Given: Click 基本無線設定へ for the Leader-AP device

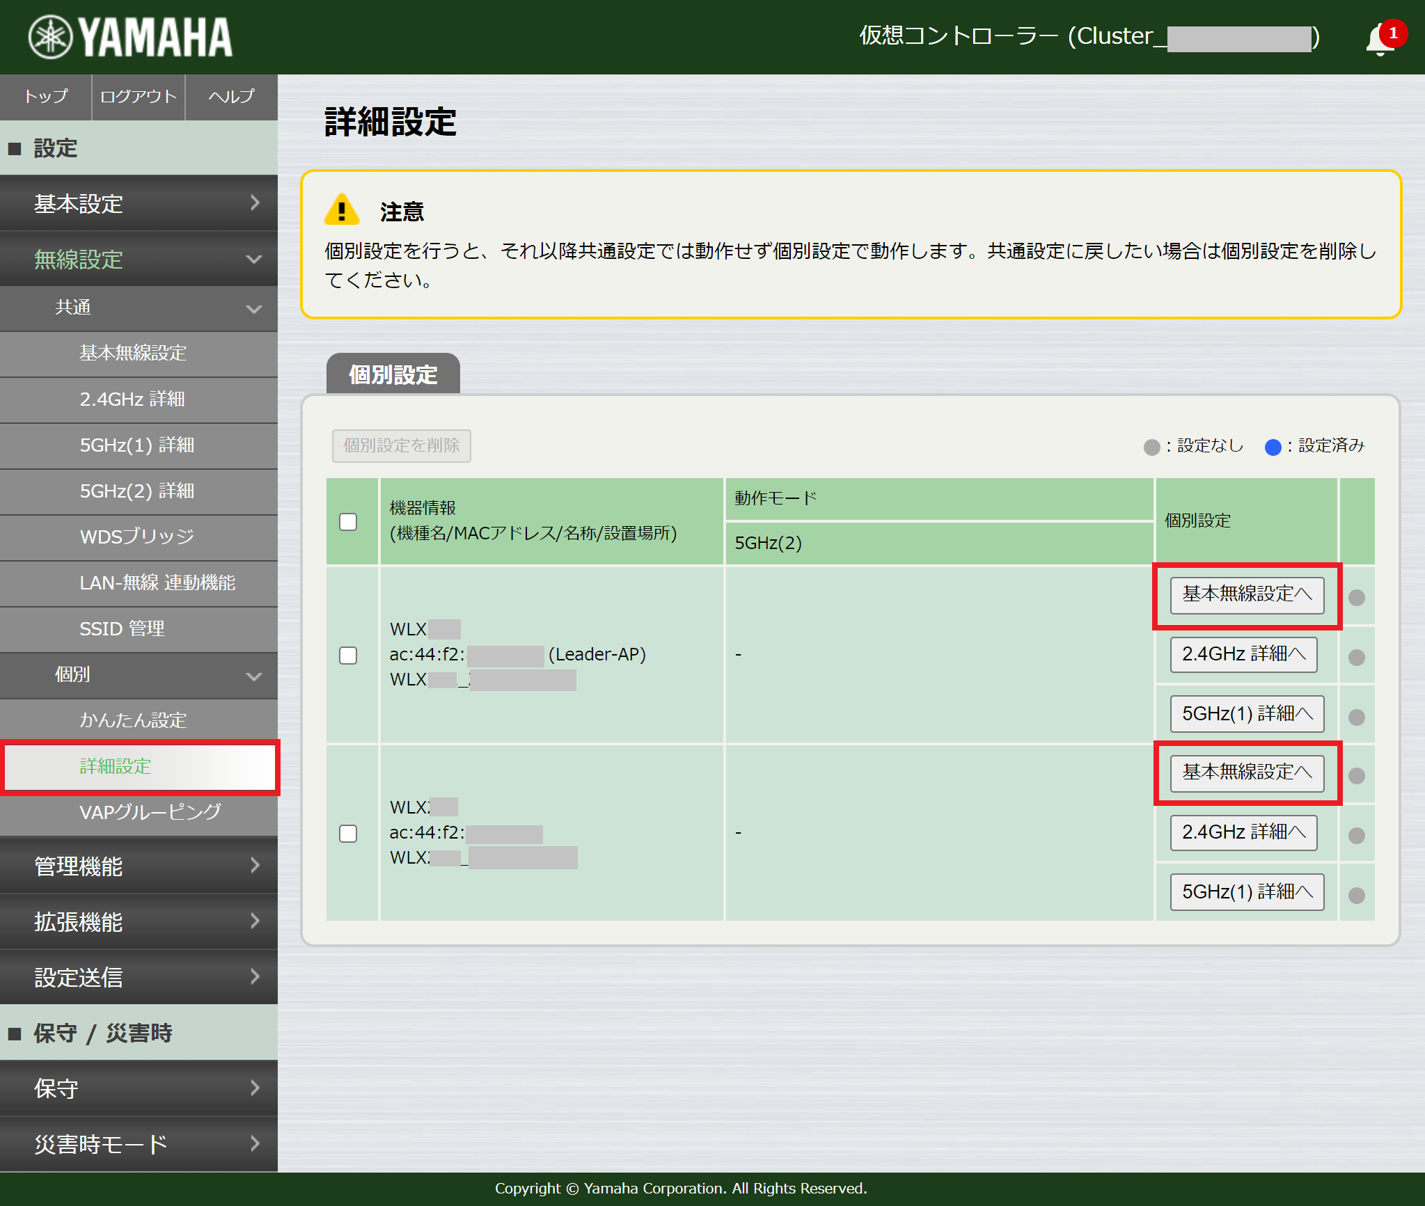Looking at the screenshot, I should pos(1246,595).
